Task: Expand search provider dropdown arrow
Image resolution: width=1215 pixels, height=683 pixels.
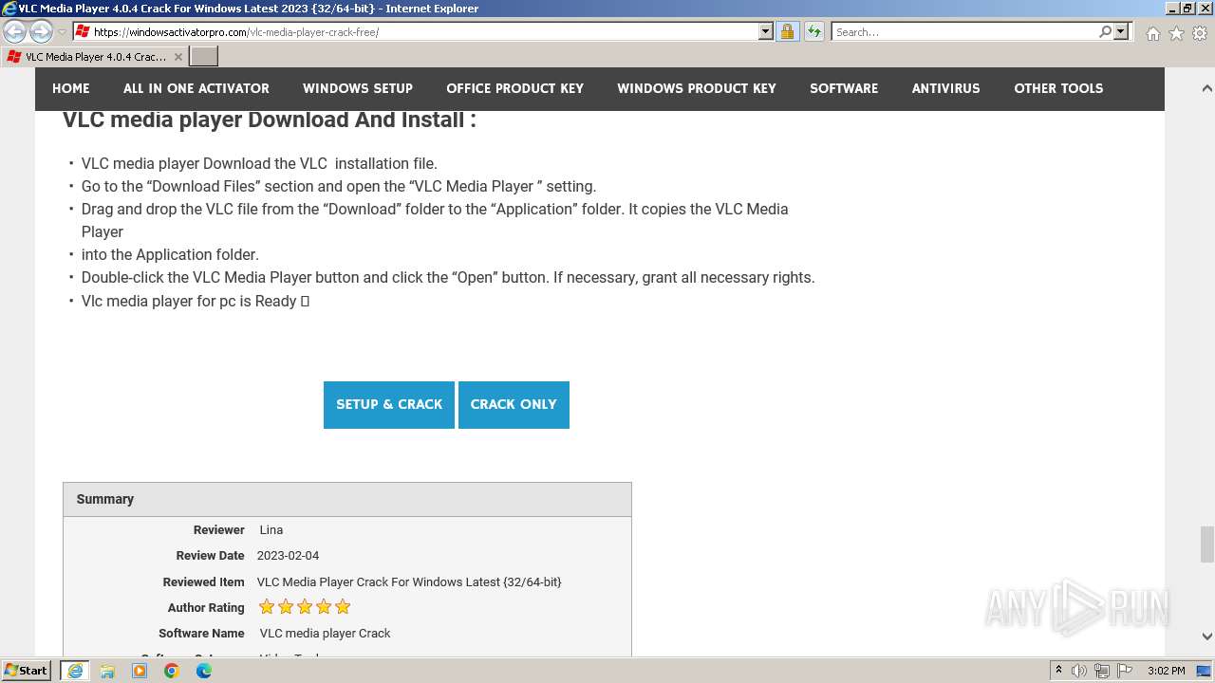Action: 1121,32
